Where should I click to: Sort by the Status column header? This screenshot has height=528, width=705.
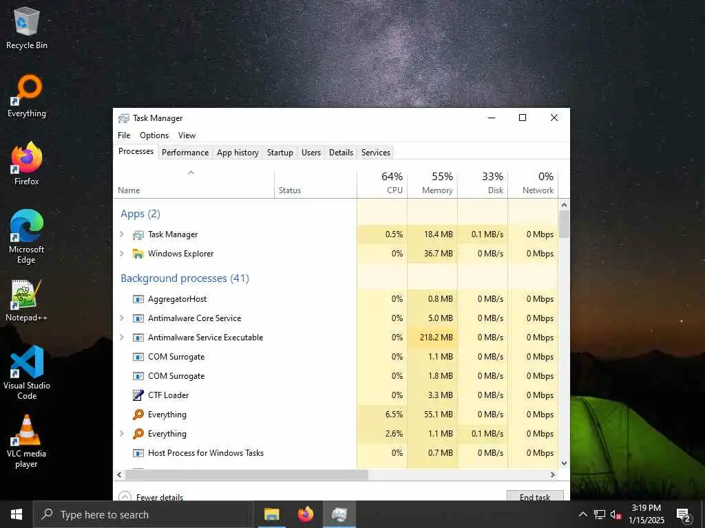pos(315,184)
